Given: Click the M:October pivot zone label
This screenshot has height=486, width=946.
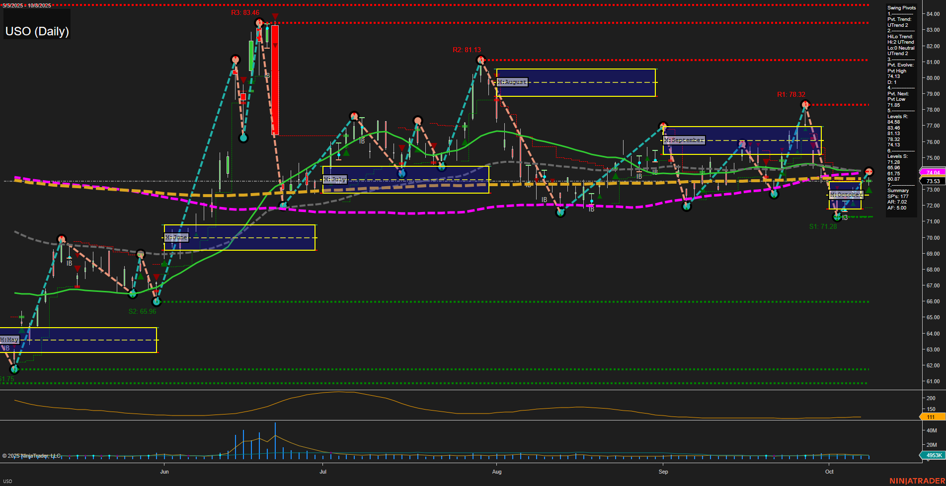Looking at the screenshot, I should 846,195.
